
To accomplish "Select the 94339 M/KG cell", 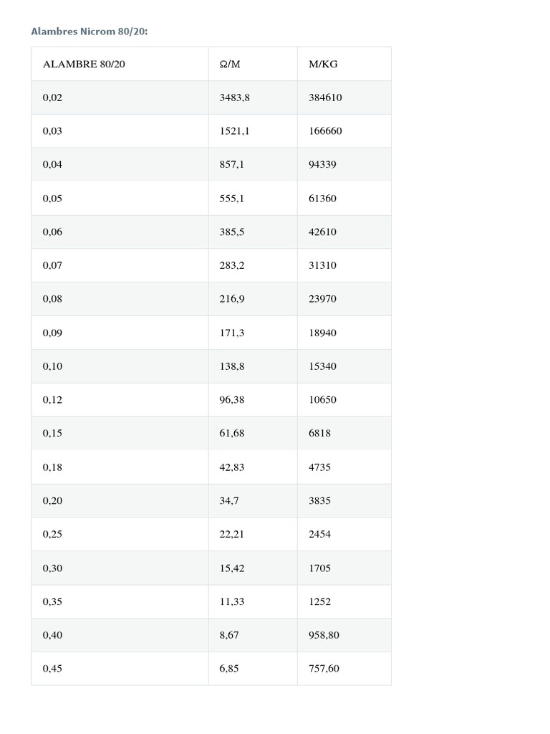I will pos(322,165).
